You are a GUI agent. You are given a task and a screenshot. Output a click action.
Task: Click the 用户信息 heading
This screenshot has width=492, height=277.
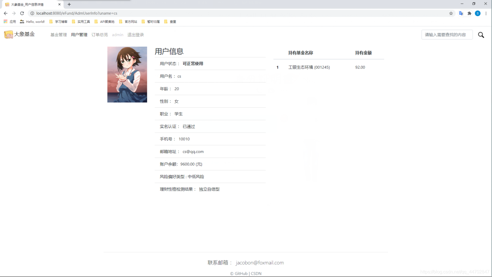(x=169, y=51)
